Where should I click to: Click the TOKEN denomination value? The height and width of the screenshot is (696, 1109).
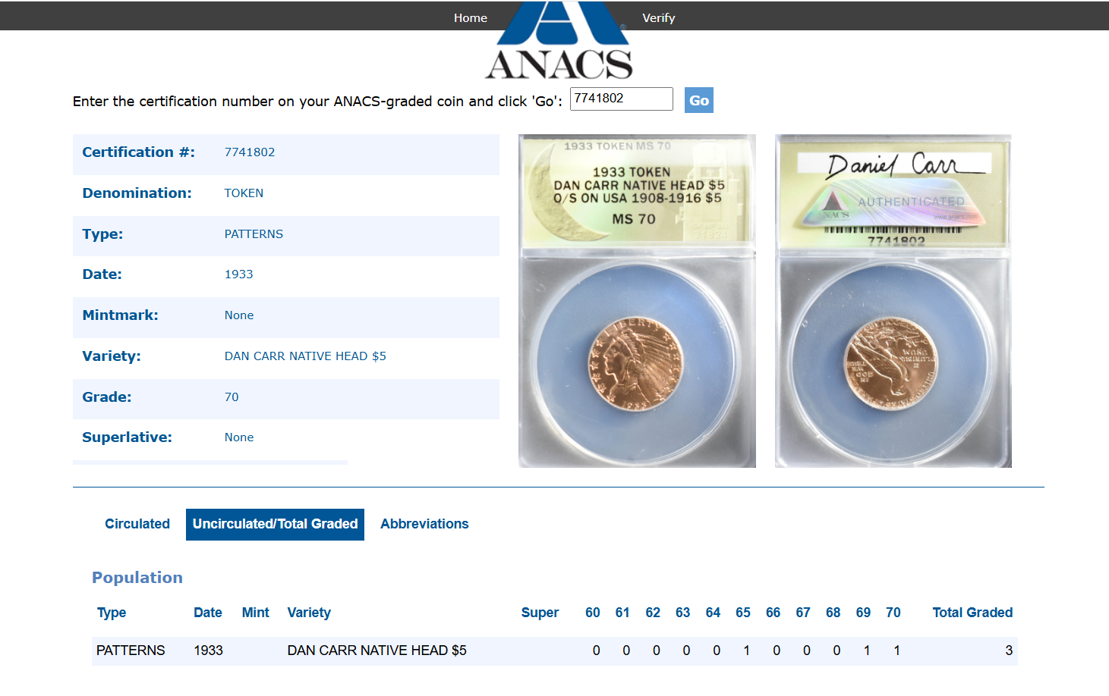[x=244, y=193]
